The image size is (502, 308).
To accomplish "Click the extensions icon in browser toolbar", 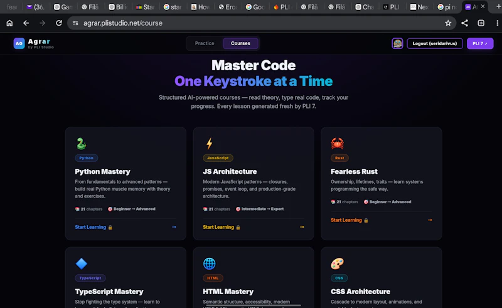I will (x=481, y=23).
